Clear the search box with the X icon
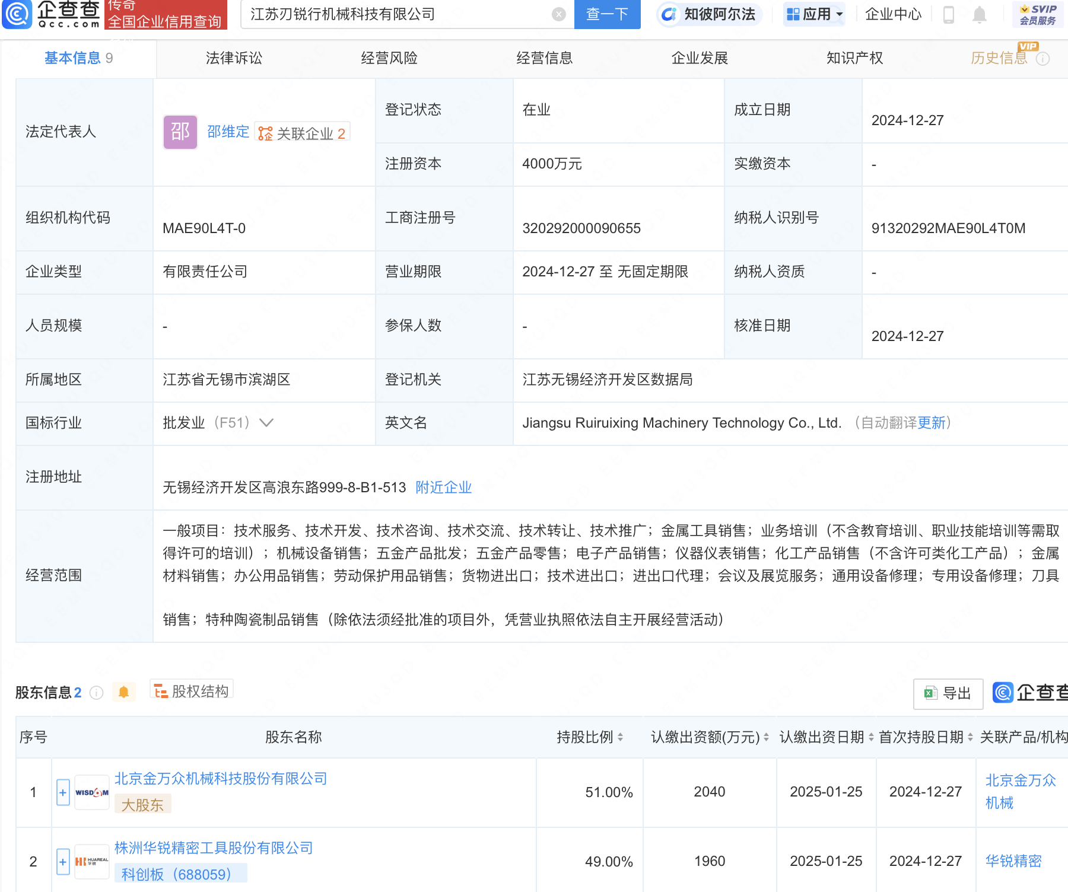Viewport: 1068px width, 892px height. tap(558, 14)
